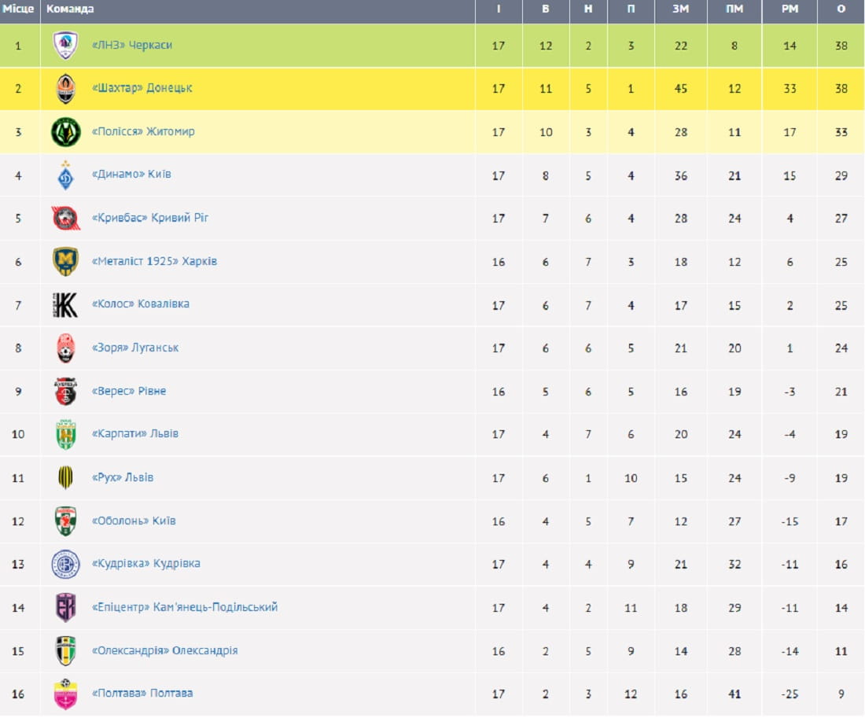The width and height of the screenshot is (865, 718).
Task: Open the «Верес» Рівне team link
Action: pos(129,391)
